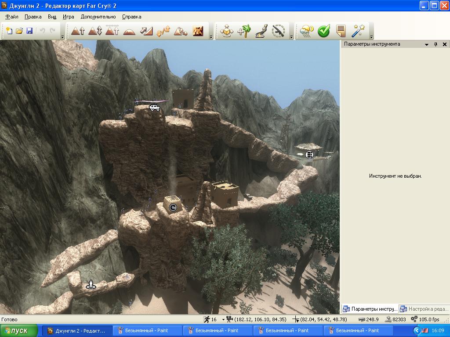Open the magic wand wizard tool
This screenshot has width=450, height=337.
pyautogui.click(x=358, y=31)
